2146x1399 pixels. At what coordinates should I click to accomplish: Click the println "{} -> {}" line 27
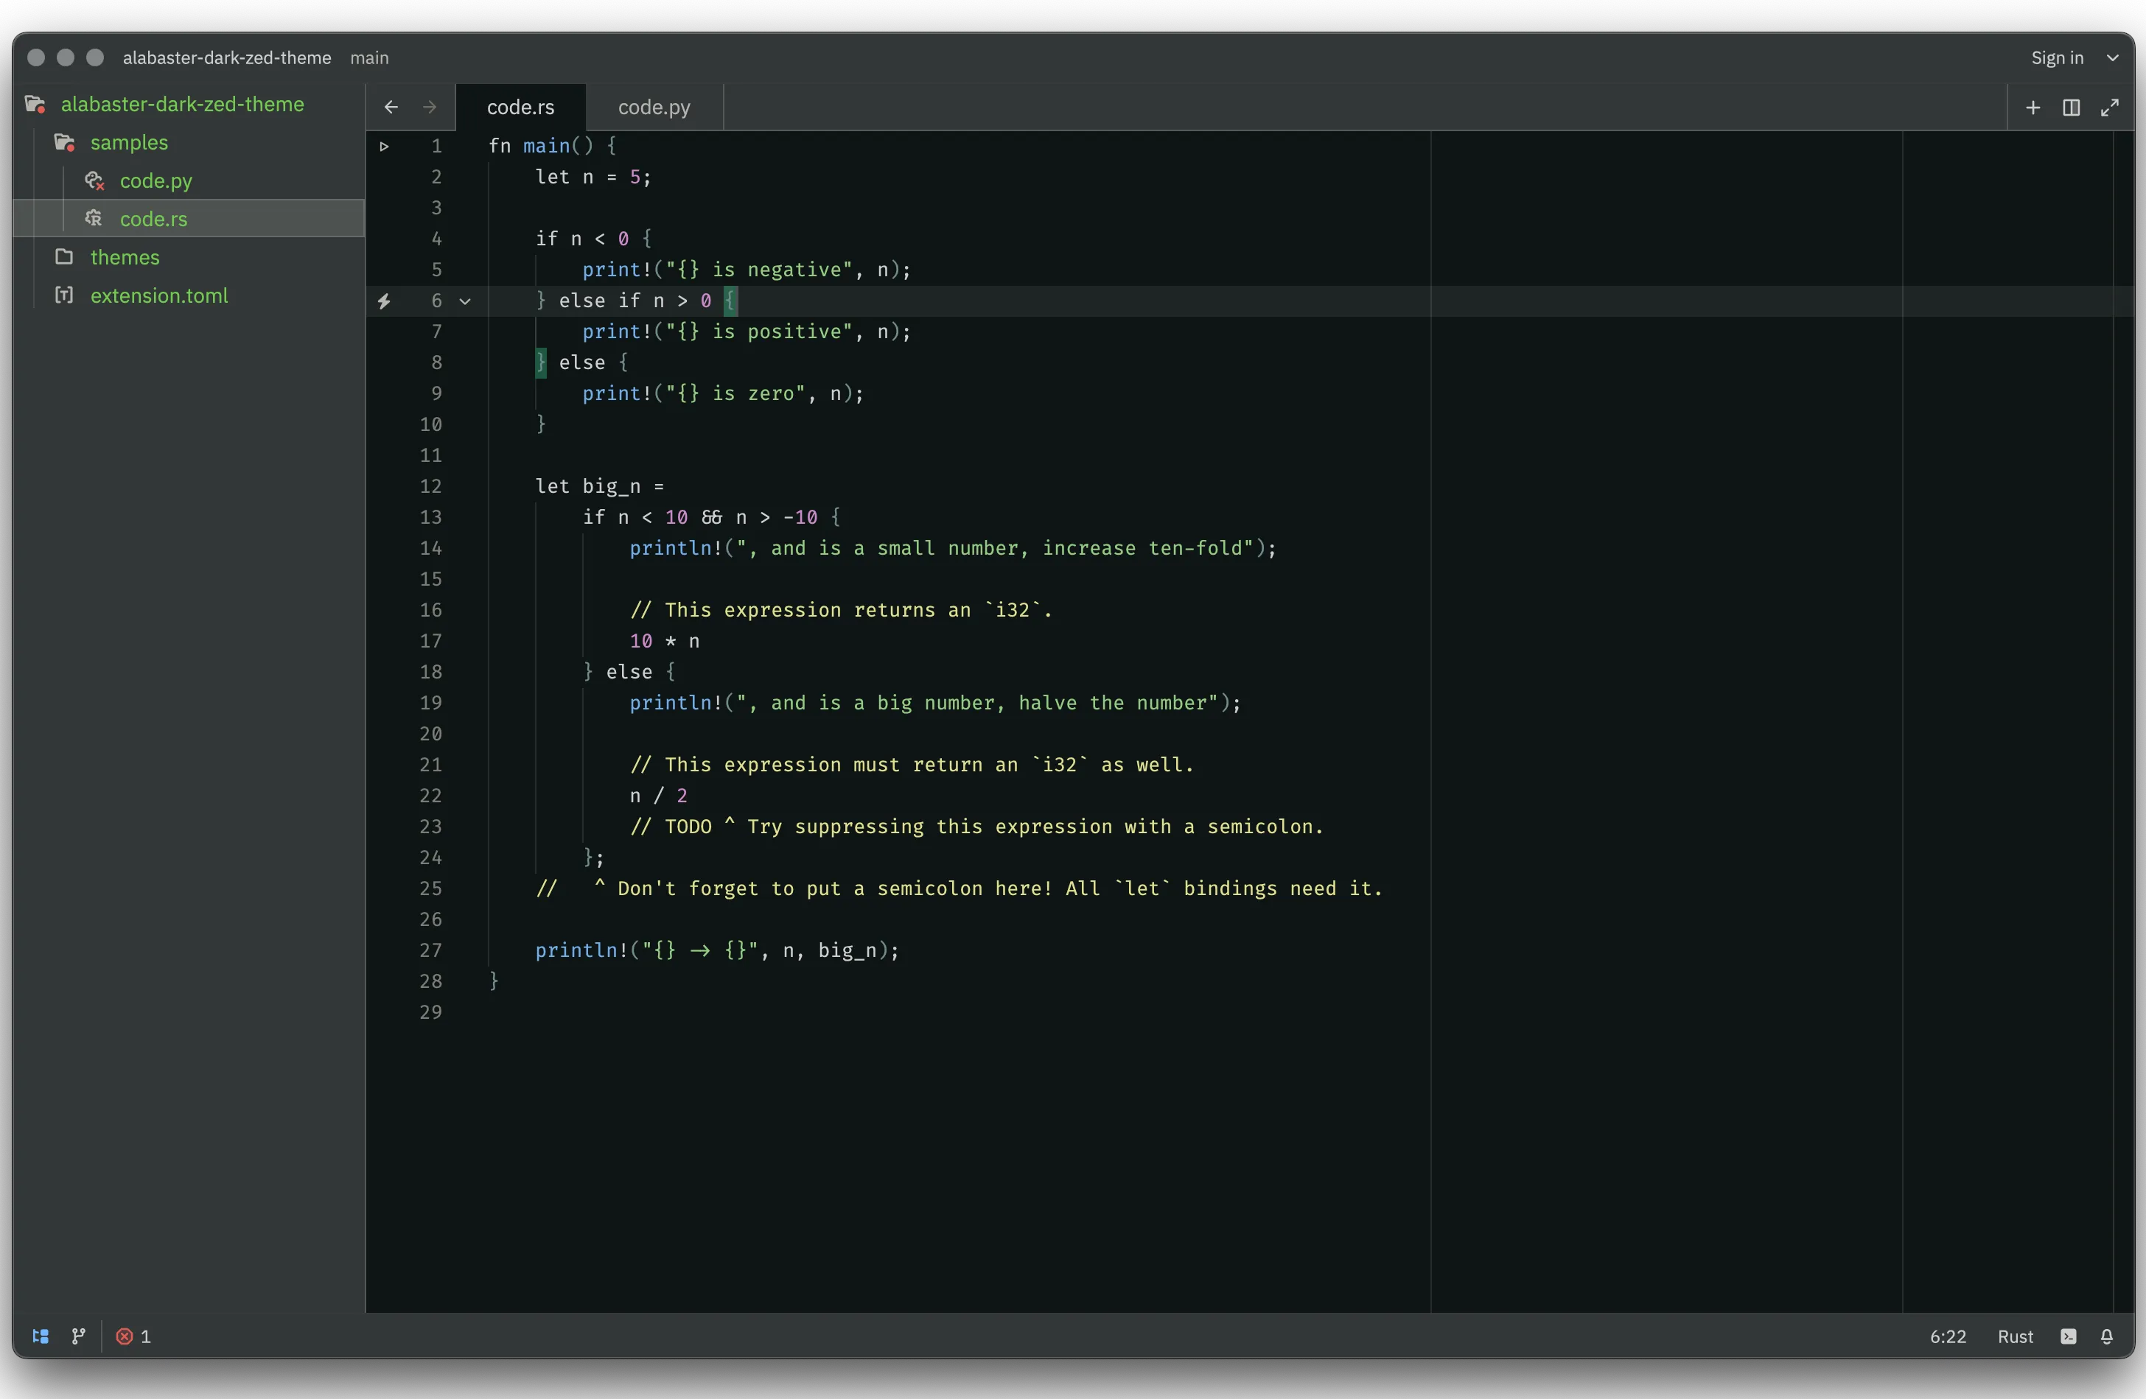[x=717, y=950]
